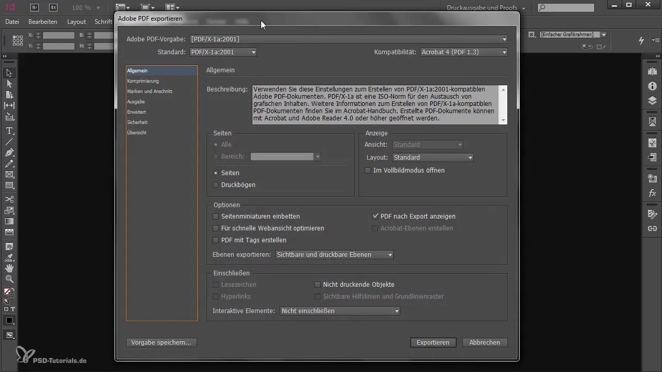Viewport: 662px width, 372px height.
Task: Select the Free Transform tool
Action: (9, 210)
